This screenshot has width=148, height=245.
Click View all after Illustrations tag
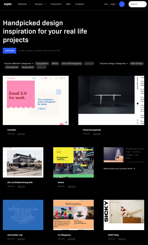coord(41,67)
